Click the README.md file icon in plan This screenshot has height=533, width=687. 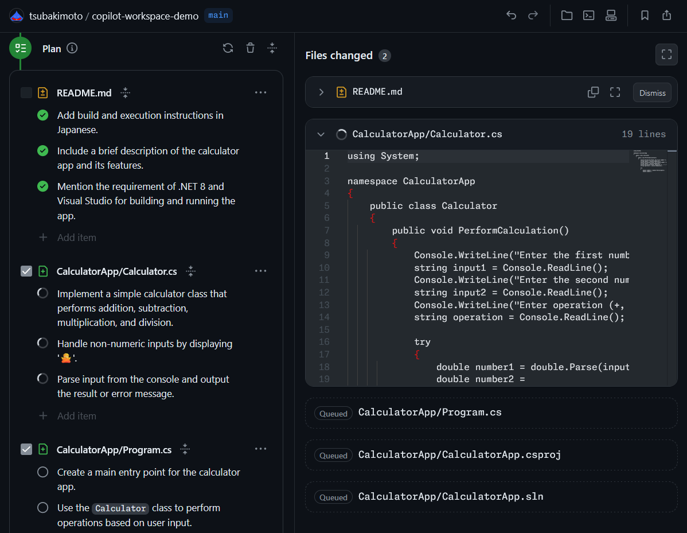click(x=43, y=92)
